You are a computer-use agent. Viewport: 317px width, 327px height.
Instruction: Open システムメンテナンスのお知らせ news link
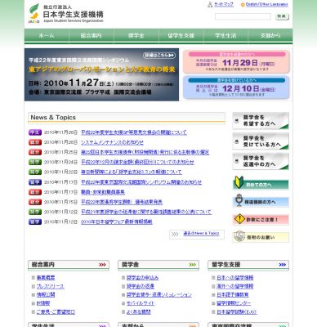112,142
